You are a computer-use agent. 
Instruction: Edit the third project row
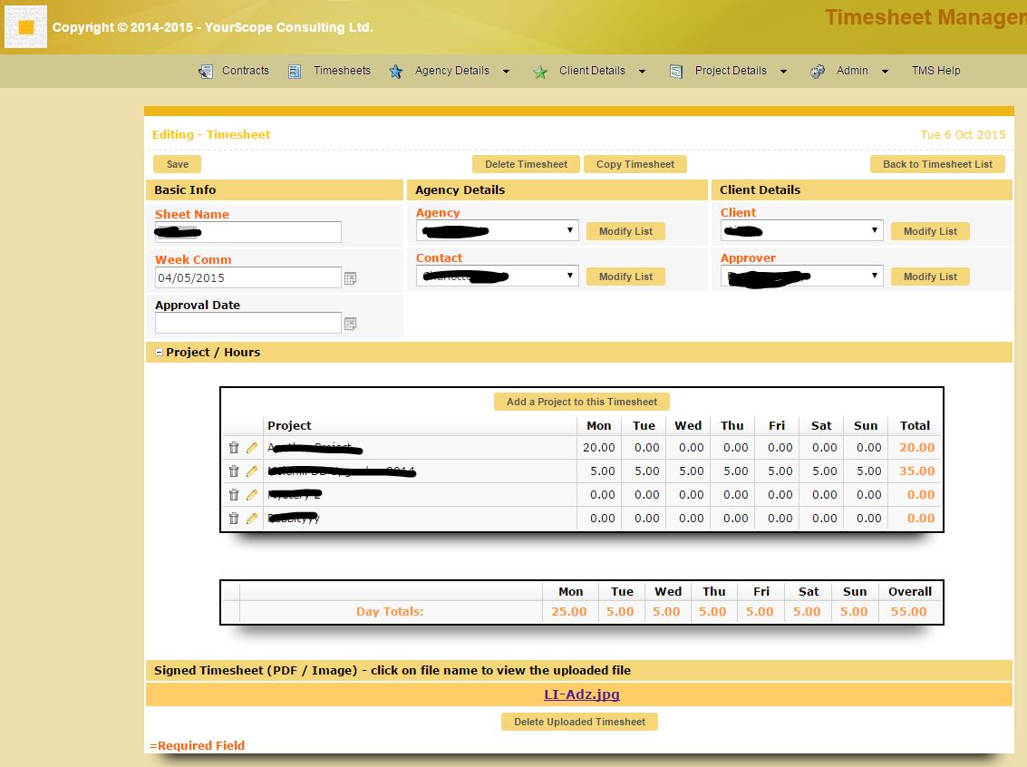coord(252,494)
